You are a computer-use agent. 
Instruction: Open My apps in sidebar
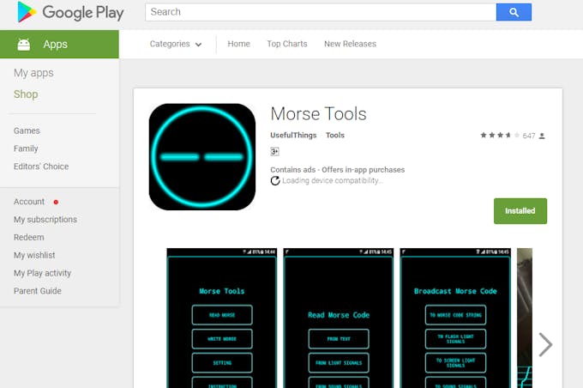(x=33, y=73)
